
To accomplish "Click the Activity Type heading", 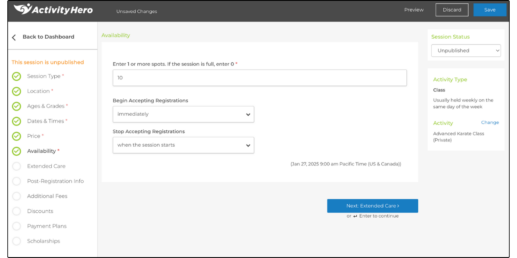I will 450,80.
